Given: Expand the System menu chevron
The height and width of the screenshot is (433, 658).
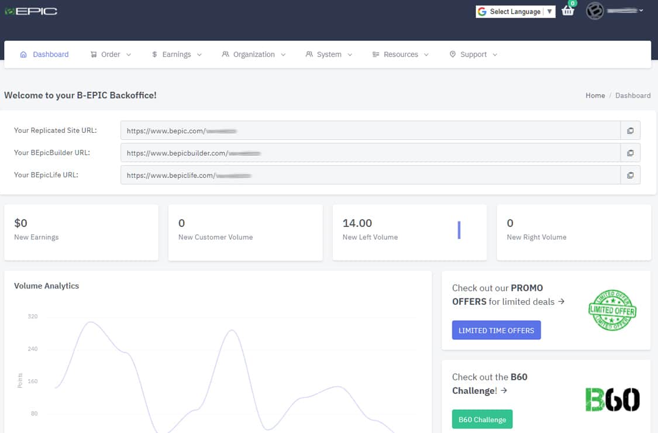Looking at the screenshot, I should tap(350, 54).
